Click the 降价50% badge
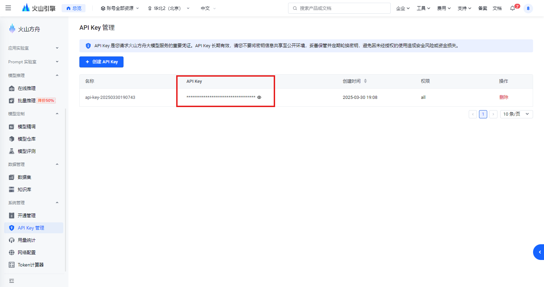The height and width of the screenshot is (287, 544). click(46, 101)
